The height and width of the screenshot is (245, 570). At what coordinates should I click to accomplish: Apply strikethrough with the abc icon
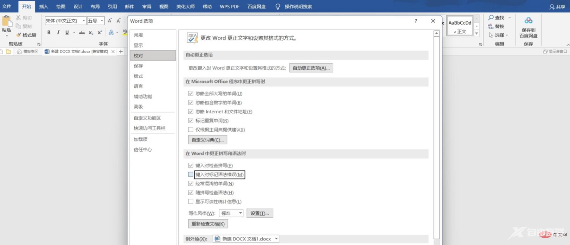[x=82, y=33]
